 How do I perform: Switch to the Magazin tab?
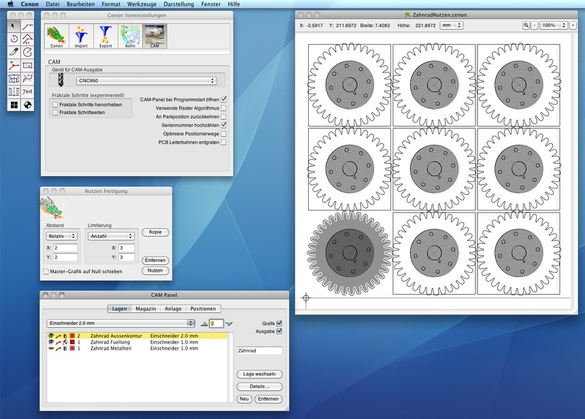[x=146, y=308]
